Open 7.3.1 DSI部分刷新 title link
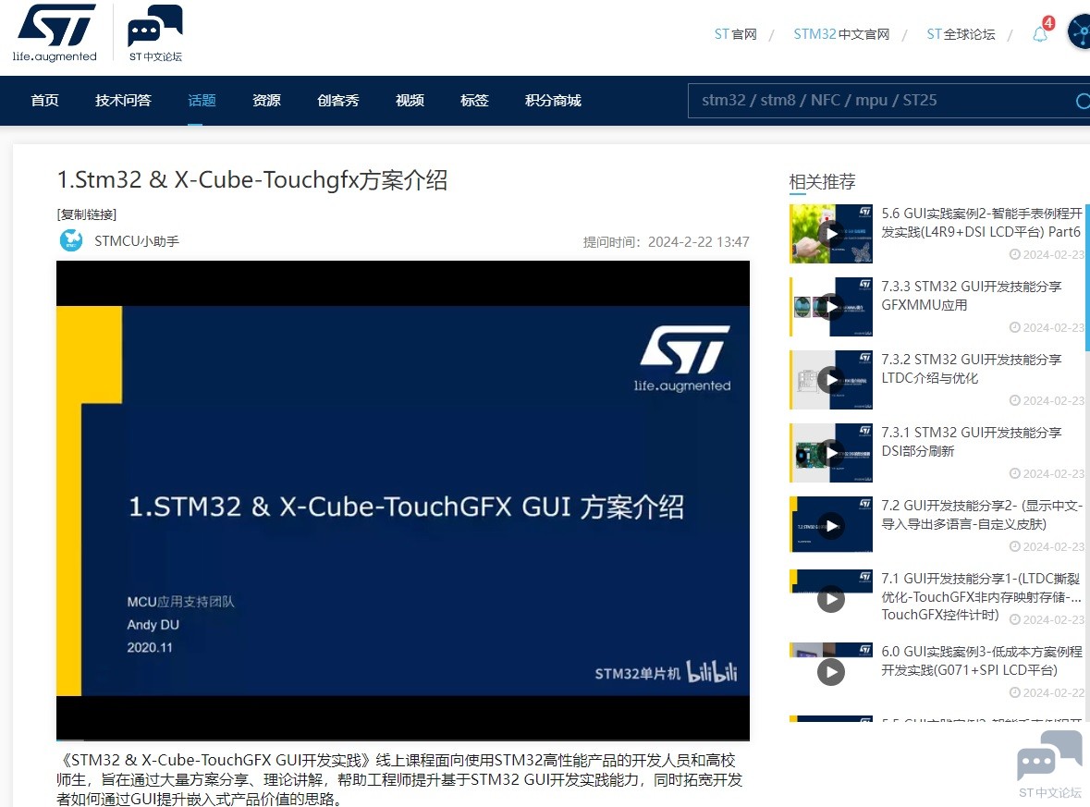This screenshot has height=807, width=1090. tap(971, 441)
